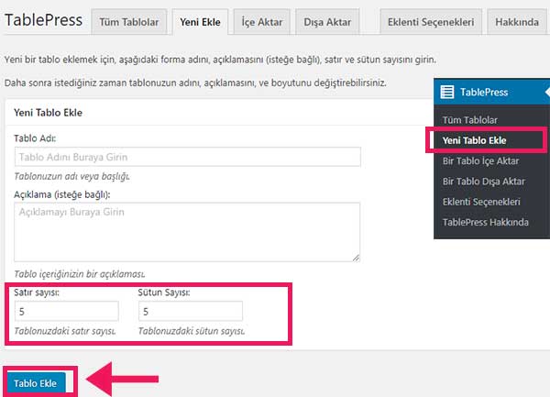Open TablePress Hakkında sidebar item
550x397 pixels.
(486, 223)
